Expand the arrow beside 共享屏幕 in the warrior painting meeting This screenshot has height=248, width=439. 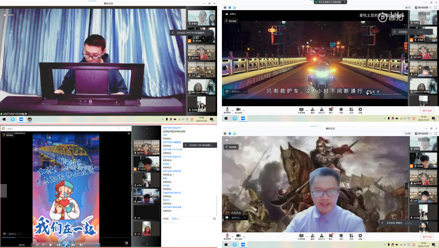307,237
